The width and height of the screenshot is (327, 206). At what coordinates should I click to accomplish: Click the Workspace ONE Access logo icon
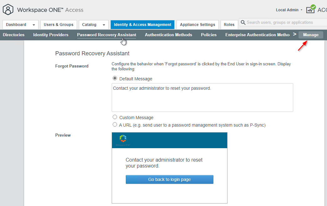(8, 10)
